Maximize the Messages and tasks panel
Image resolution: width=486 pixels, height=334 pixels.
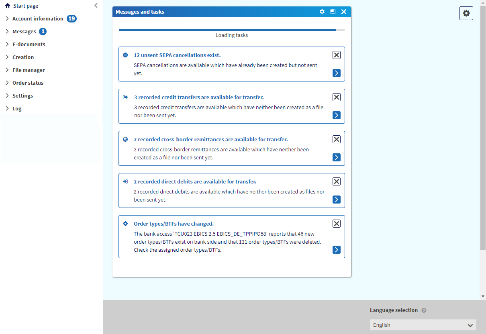[x=333, y=12]
